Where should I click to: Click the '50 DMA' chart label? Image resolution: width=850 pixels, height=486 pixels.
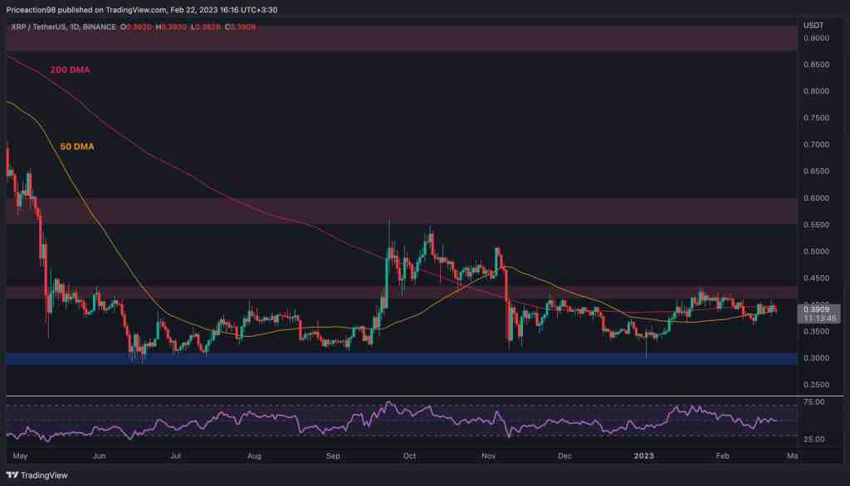pyautogui.click(x=76, y=146)
